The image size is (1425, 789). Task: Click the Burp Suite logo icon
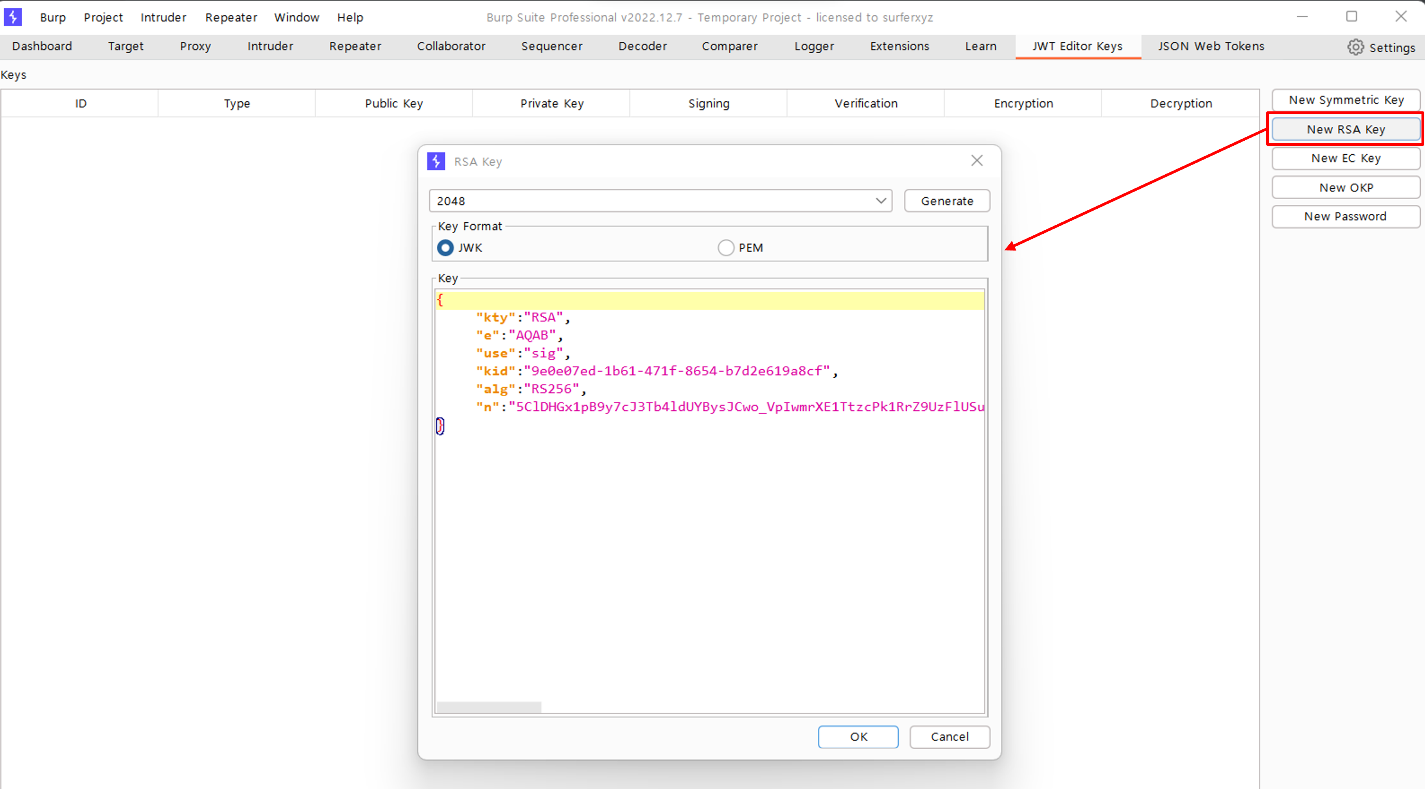pyautogui.click(x=13, y=16)
